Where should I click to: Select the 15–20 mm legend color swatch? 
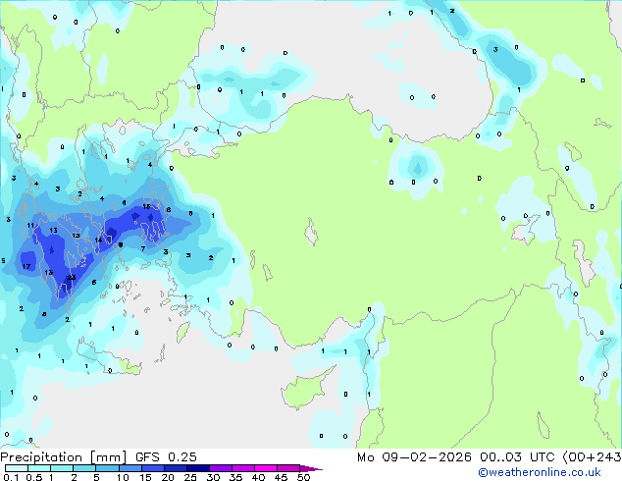tap(153, 468)
